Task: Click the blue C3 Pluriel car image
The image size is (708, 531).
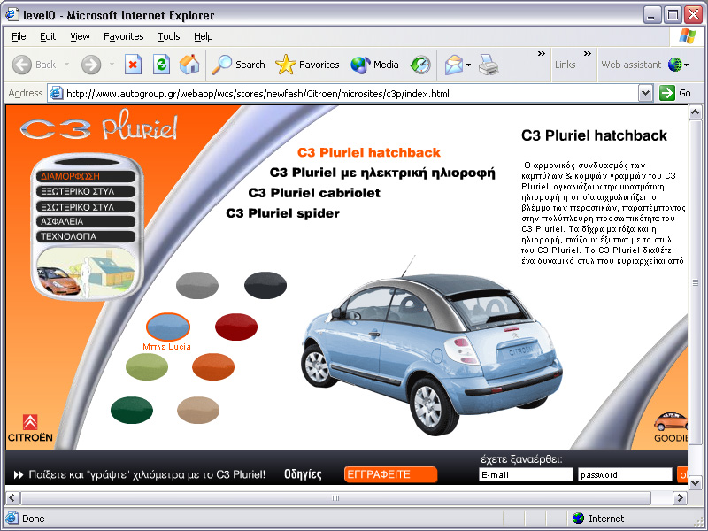Action: (x=432, y=347)
